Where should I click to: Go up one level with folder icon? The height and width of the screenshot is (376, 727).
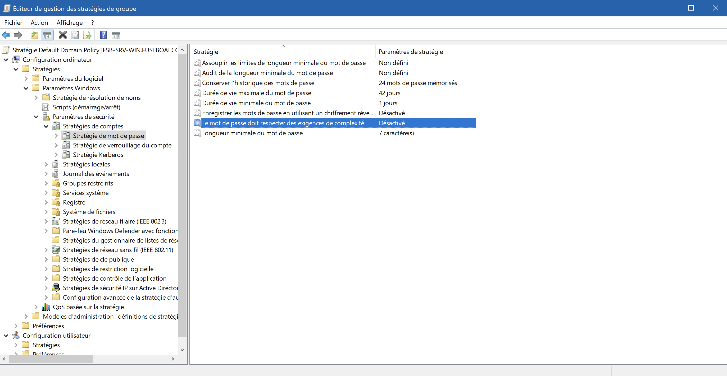pyautogui.click(x=34, y=35)
